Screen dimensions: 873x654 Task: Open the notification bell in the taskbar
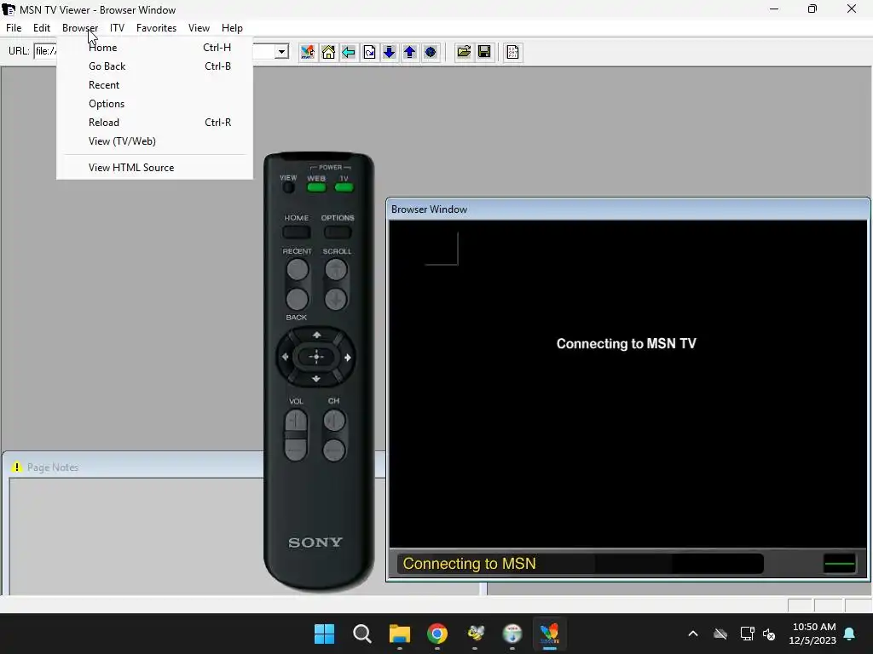pyautogui.click(x=850, y=634)
